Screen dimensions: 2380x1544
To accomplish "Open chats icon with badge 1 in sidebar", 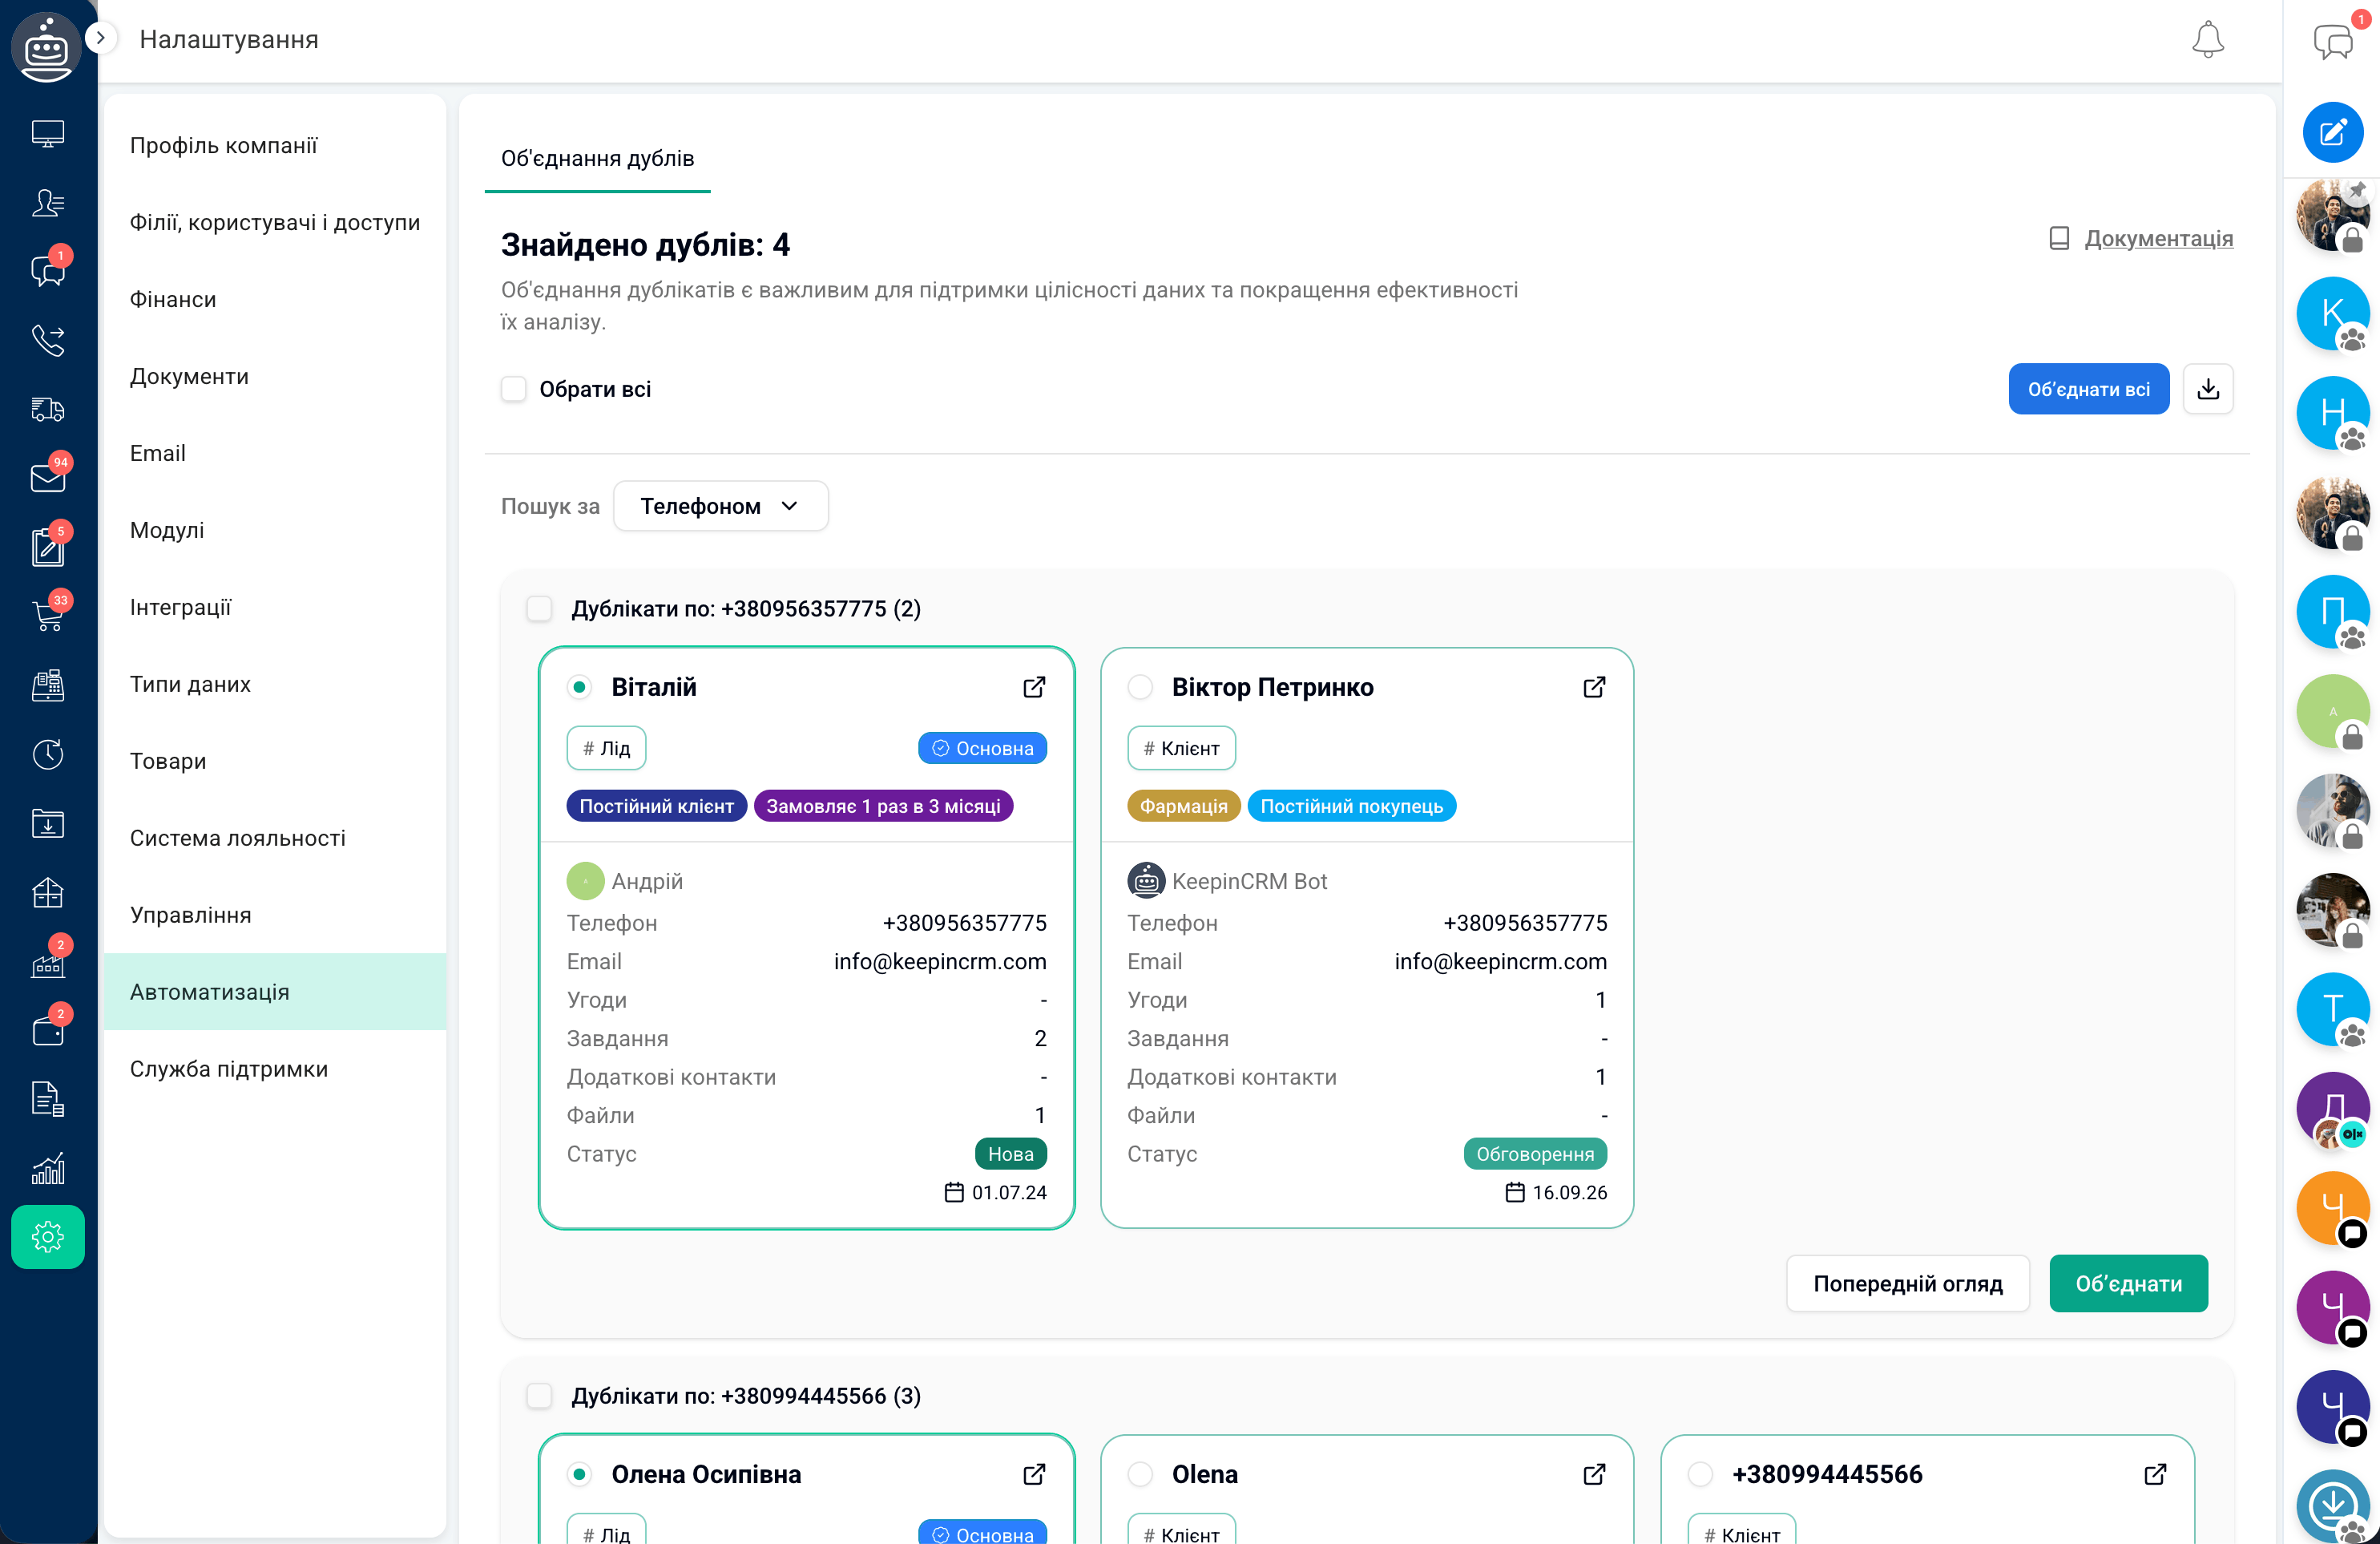I will 48,271.
